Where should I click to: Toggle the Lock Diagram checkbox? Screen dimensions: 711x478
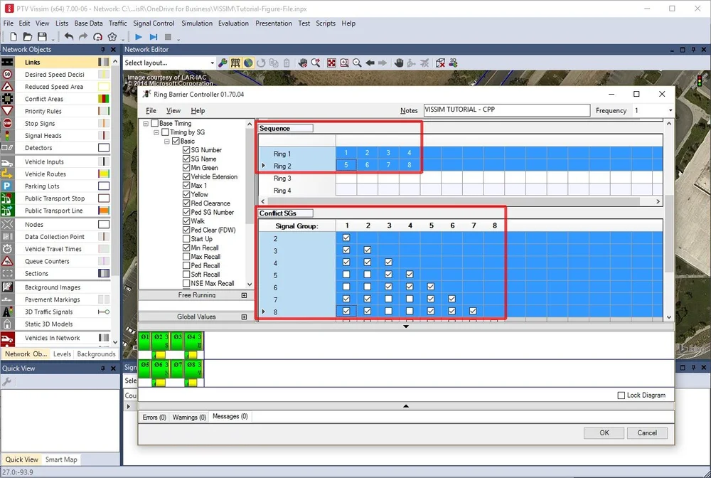click(x=621, y=395)
